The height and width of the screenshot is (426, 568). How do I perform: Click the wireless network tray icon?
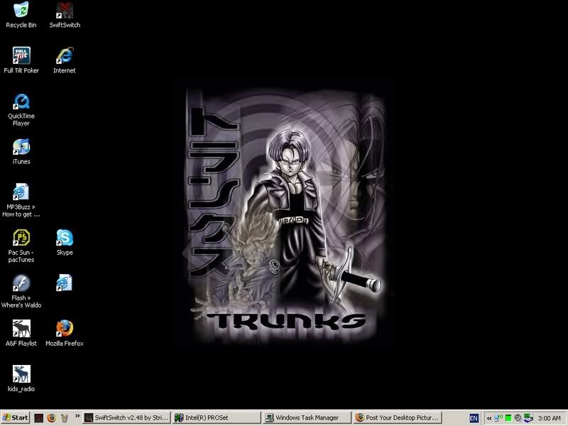pyautogui.click(x=499, y=418)
